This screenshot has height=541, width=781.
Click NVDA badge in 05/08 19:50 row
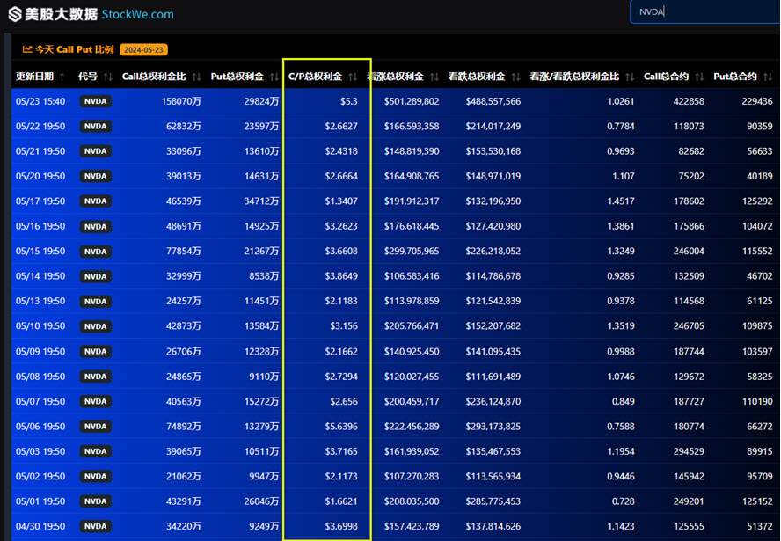(x=96, y=377)
